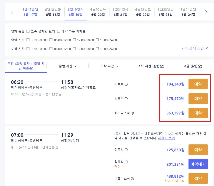Tick arrival time 18:00~24:00 checkbox
The width and height of the screenshot is (214, 186).
(97, 49)
